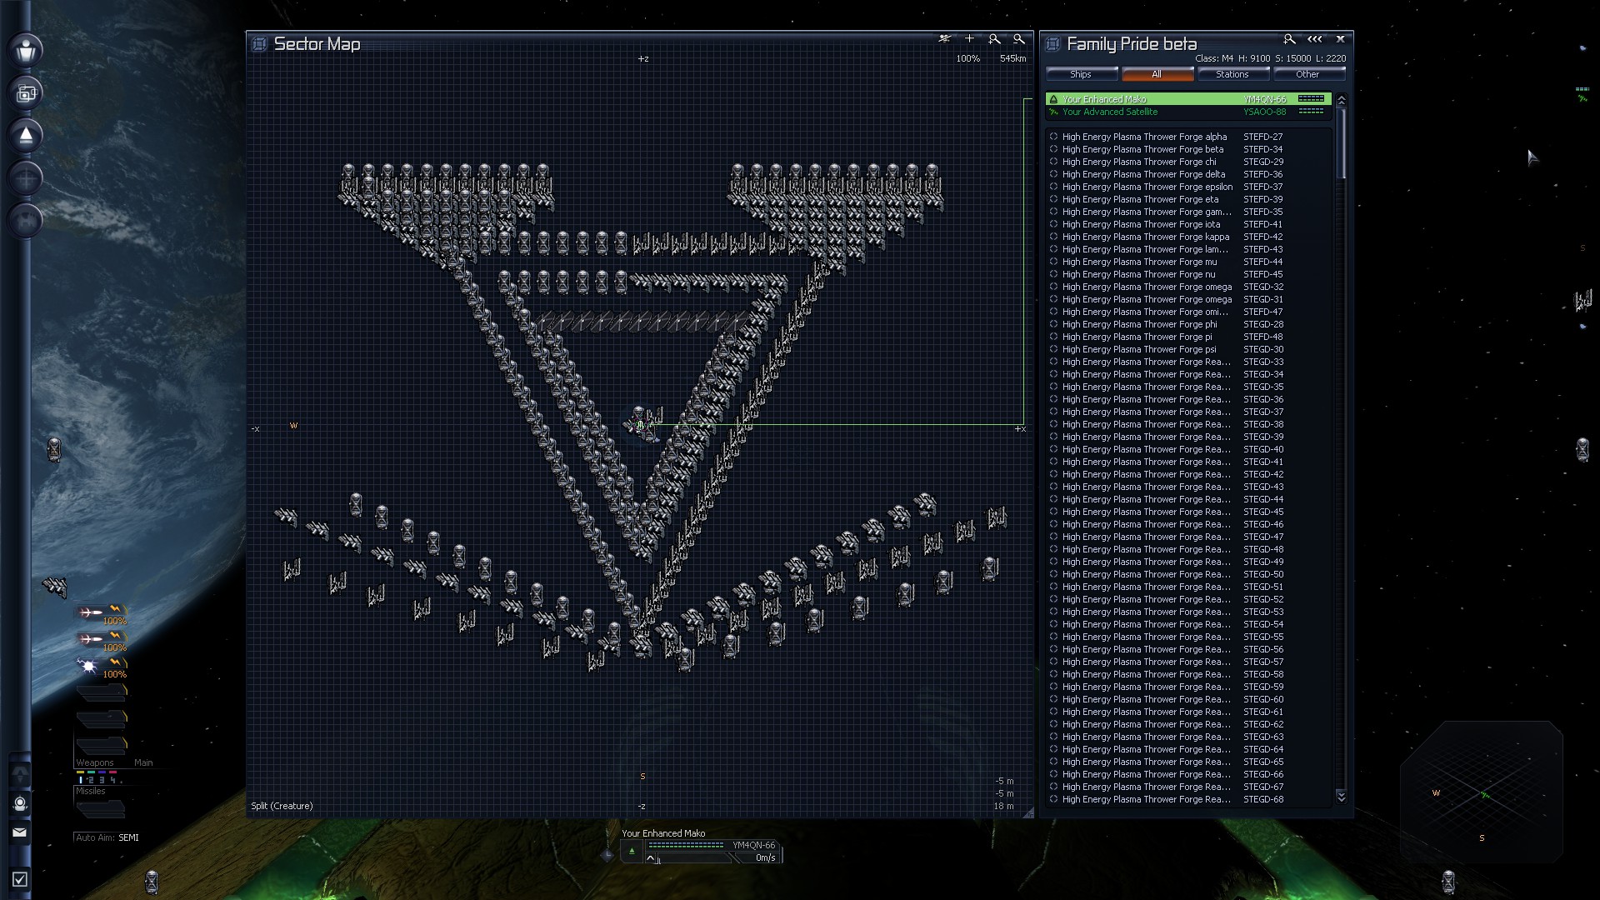Click the current ship triangle sidebar icon

(x=26, y=136)
